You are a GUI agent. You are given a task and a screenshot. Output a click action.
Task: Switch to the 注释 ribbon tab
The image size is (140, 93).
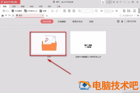(x=14, y=6)
